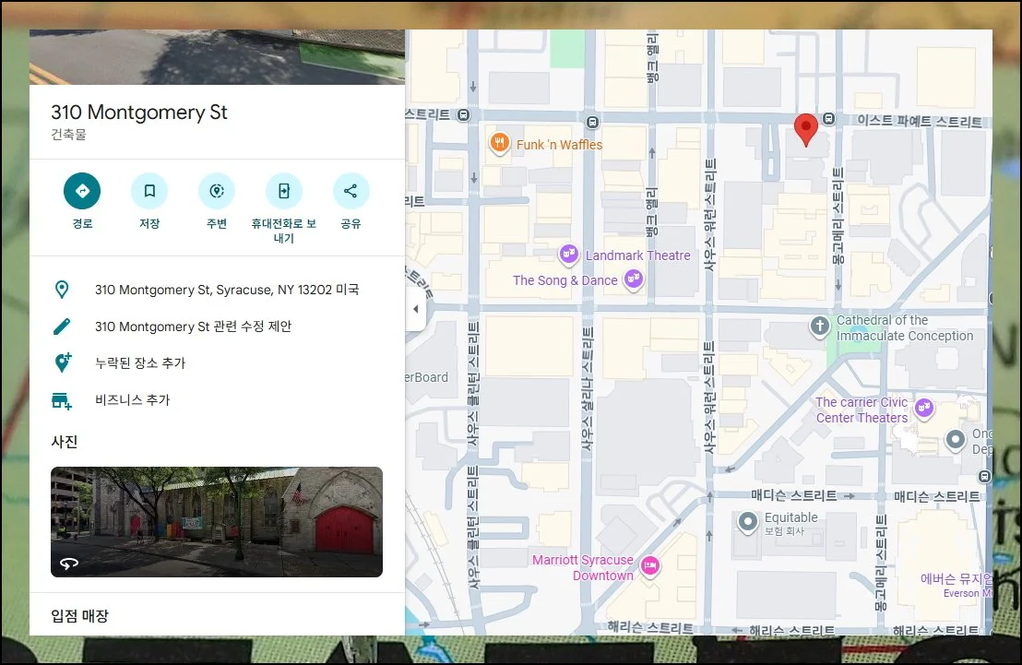Screen dimensions: 1022x665
Task: Click the Landmark Theatre map marker
Action: (569, 255)
